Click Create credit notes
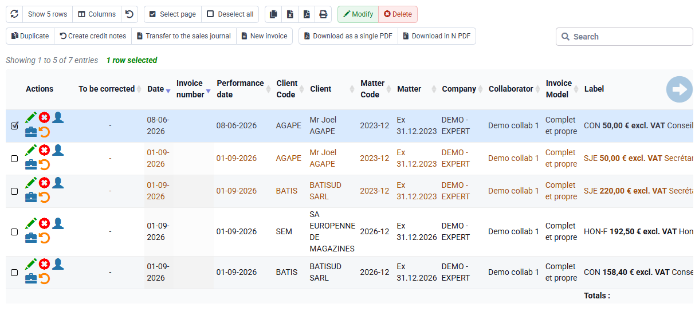The image size is (699, 315). [x=93, y=36]
